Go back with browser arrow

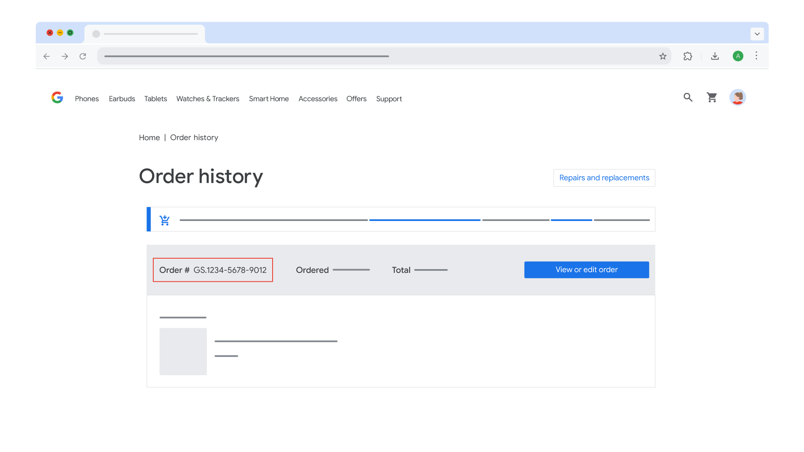(x=46, y=56)
